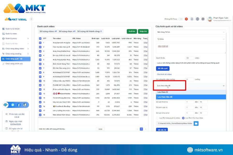Click the notification bell icon
The width and height of the screenshot is (233, 155).
pyautogui.click(x=192, y=19)
